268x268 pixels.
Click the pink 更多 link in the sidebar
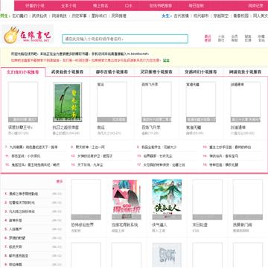pos(60,182)
